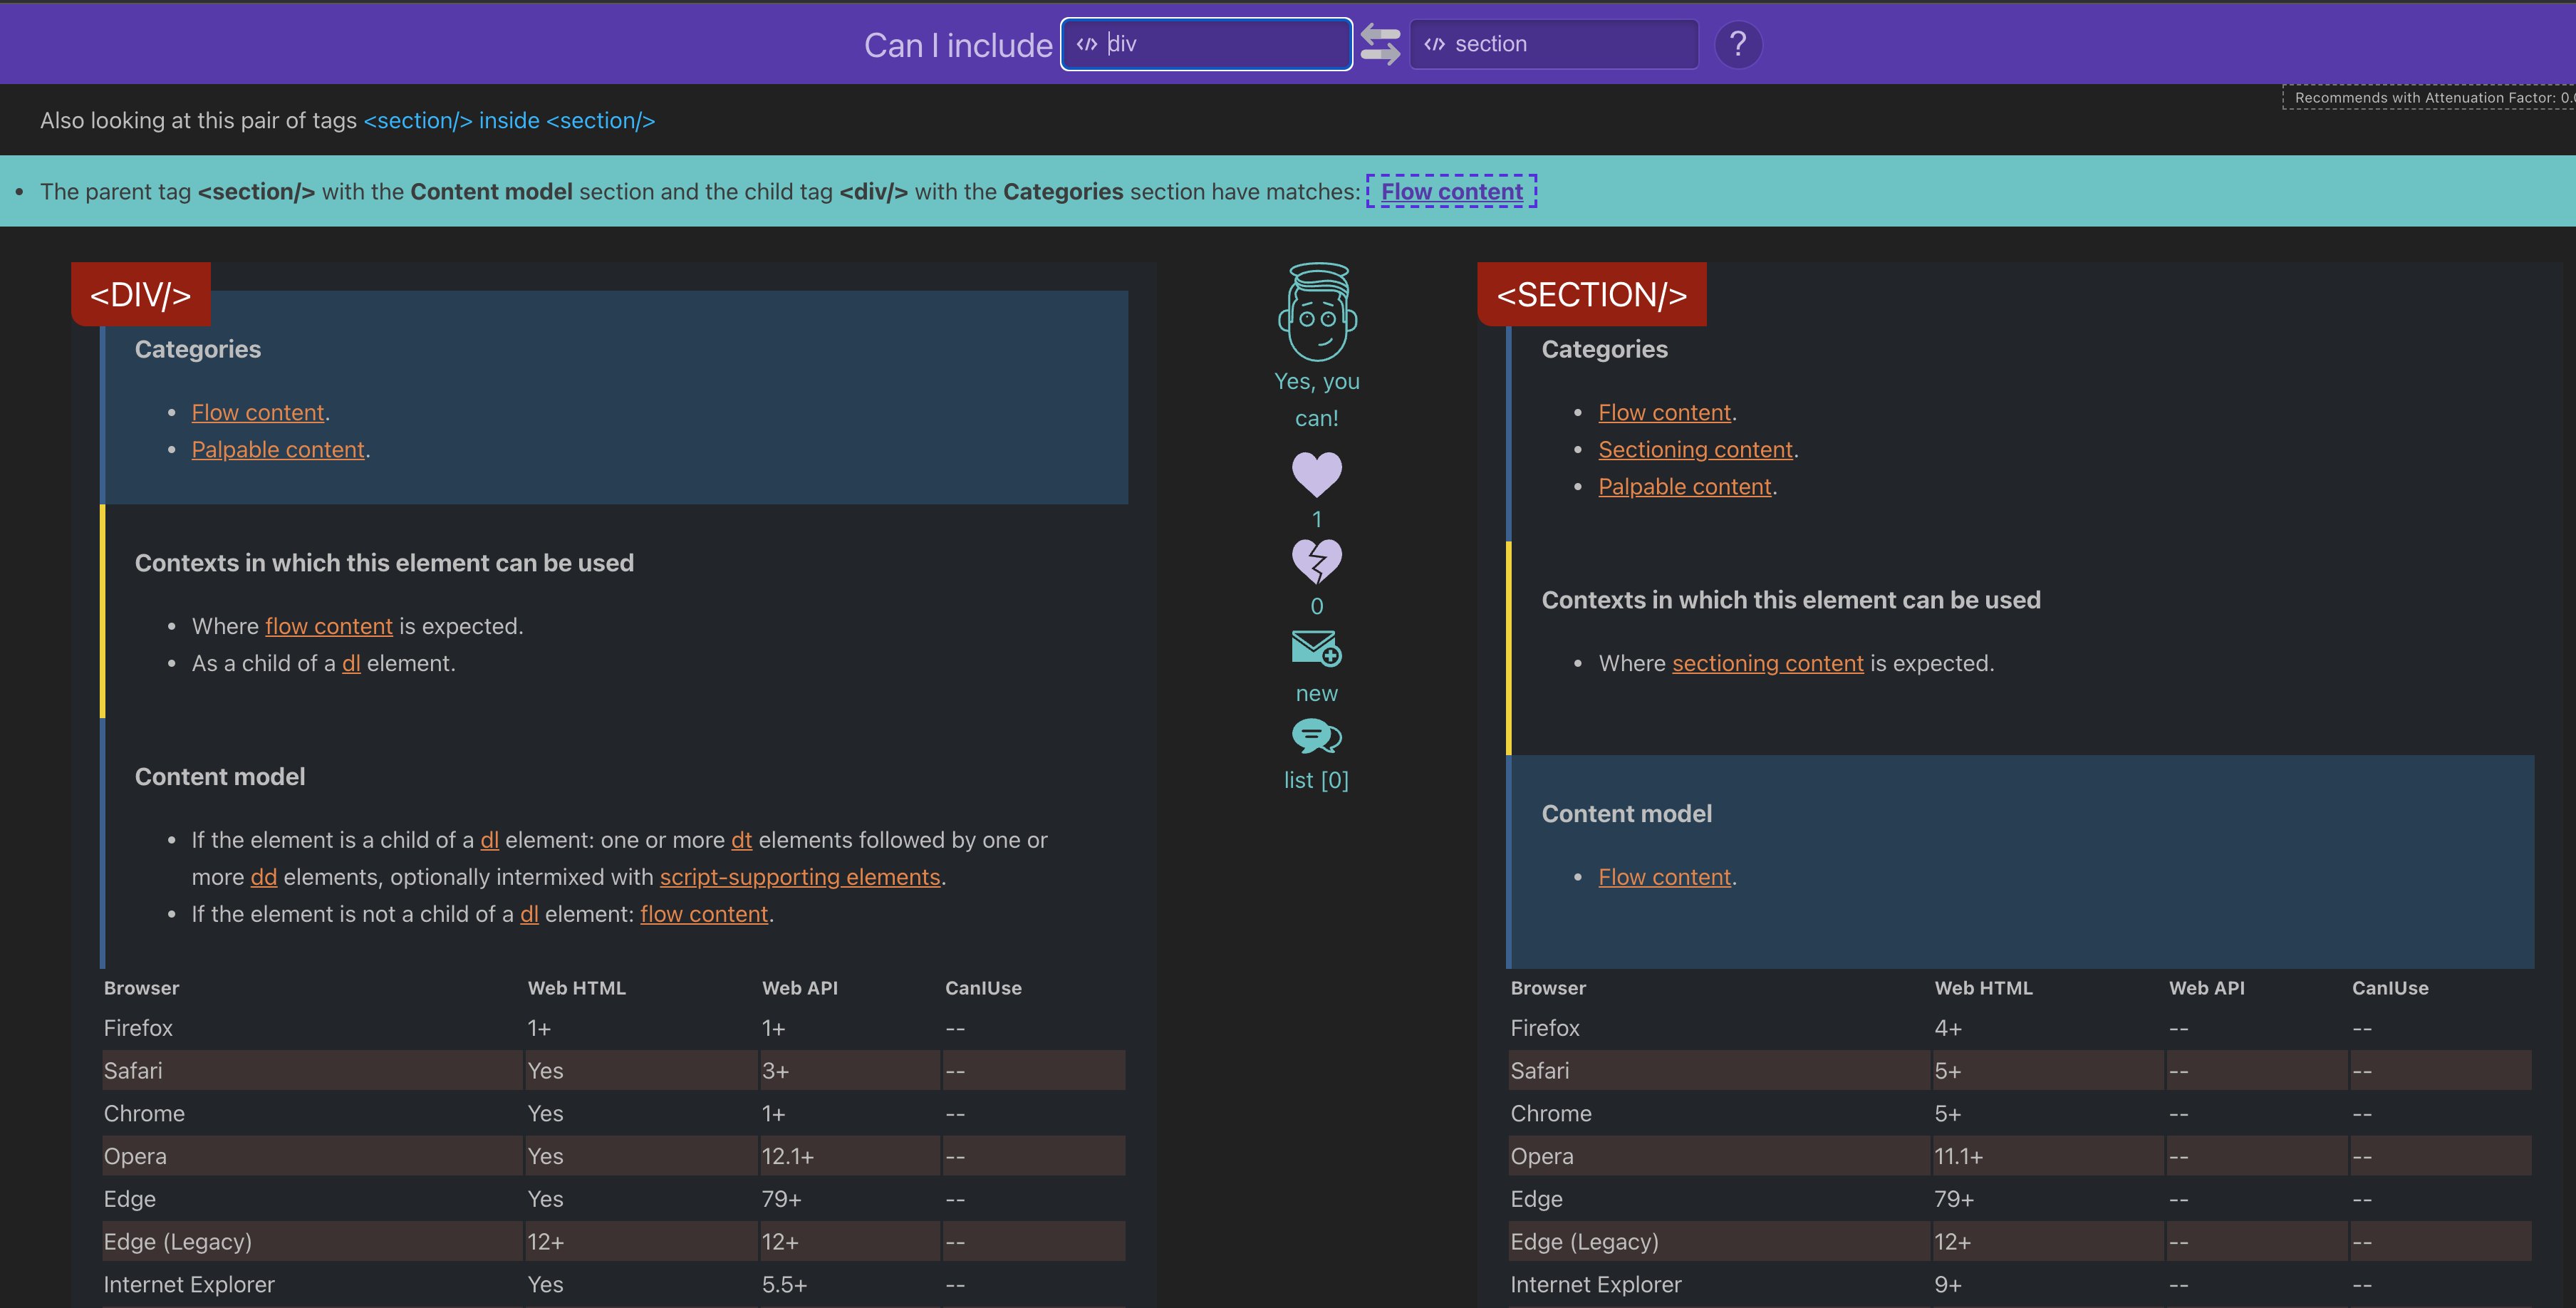Open the comments list speech bubble icon

[x=1316, y=736]
